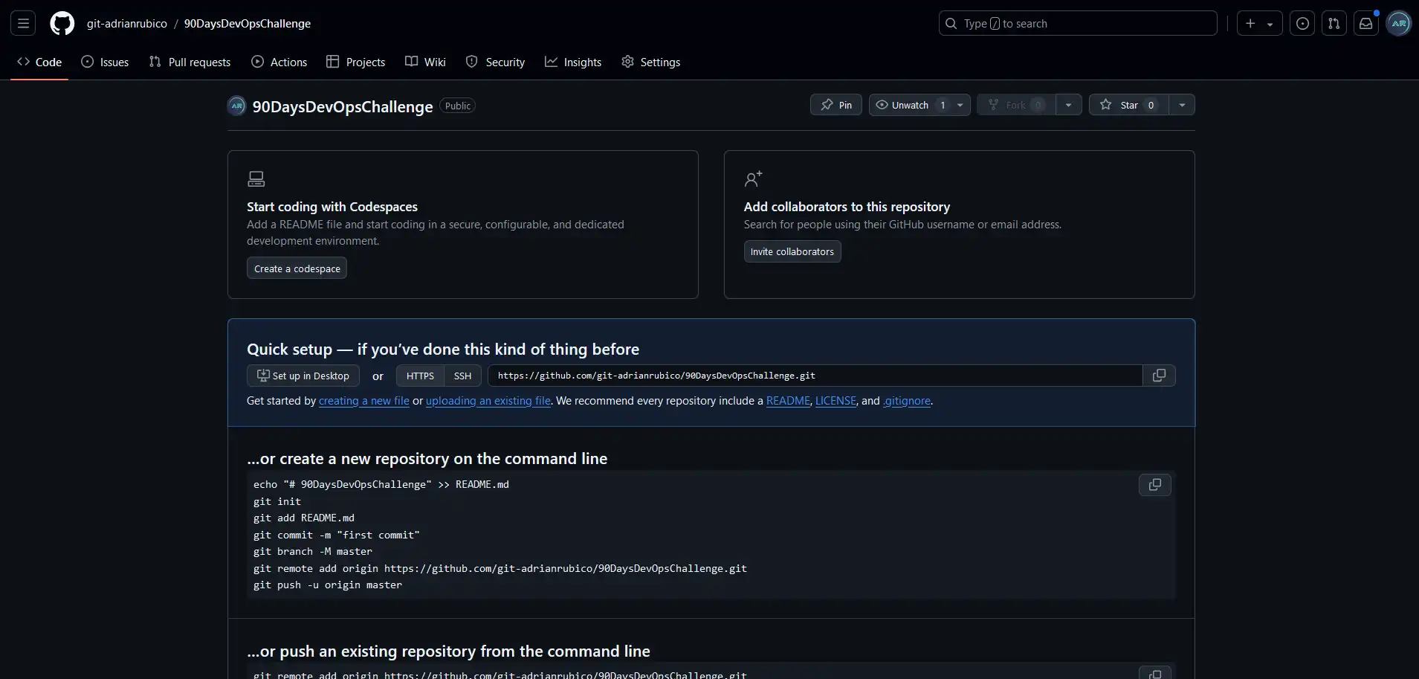Viewport: 1419px width, 679px height.
Task: Expand the Star lists dropdown arrow
Action: (1182, 105)
